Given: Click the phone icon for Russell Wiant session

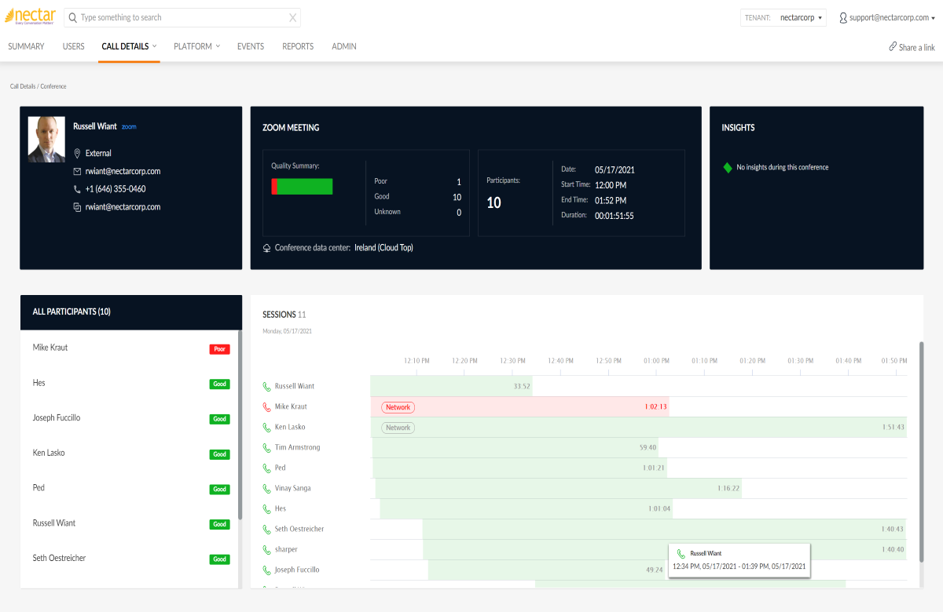Looking at the screenshot, I should pyautogui.click(x=266, y=387).
